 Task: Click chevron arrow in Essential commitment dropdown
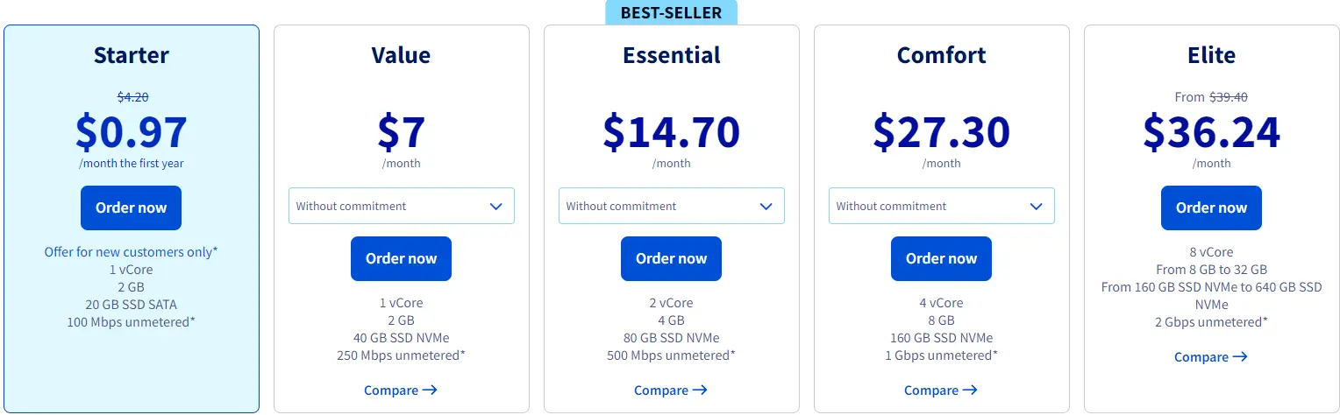point(766,207)
